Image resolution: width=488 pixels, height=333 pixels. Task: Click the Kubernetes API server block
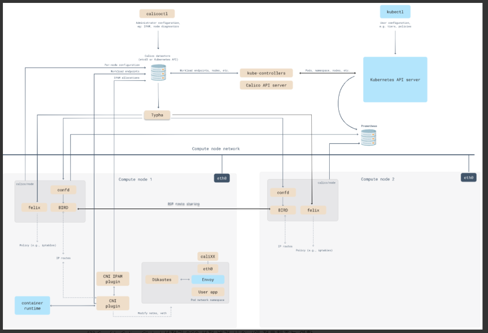[x=395, y=80]
